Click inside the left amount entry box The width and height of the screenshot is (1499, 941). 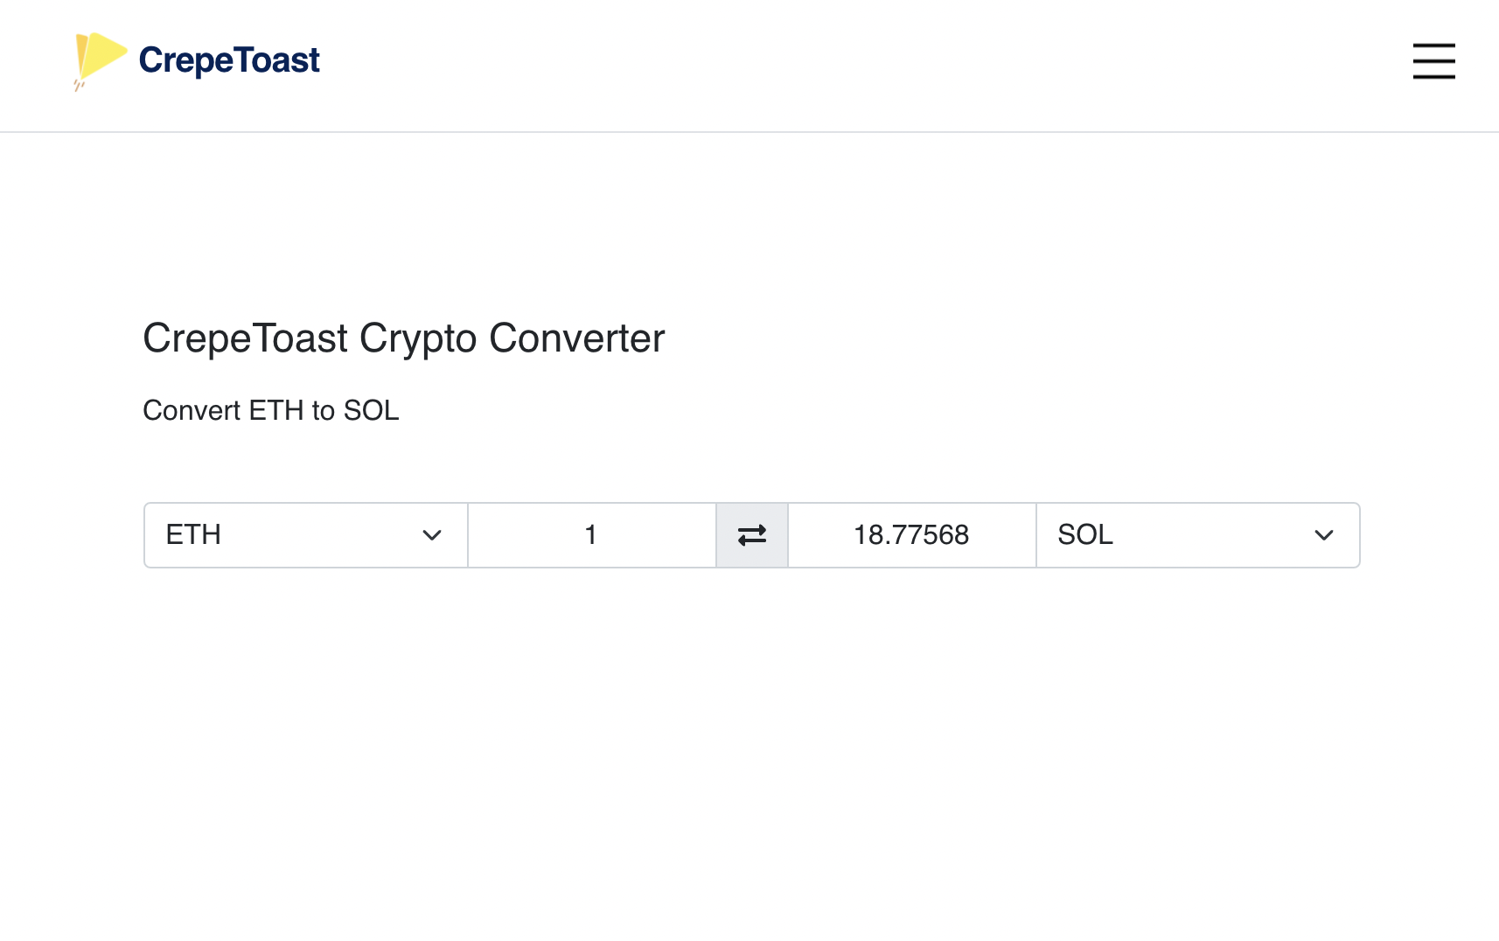coord(591,534)
